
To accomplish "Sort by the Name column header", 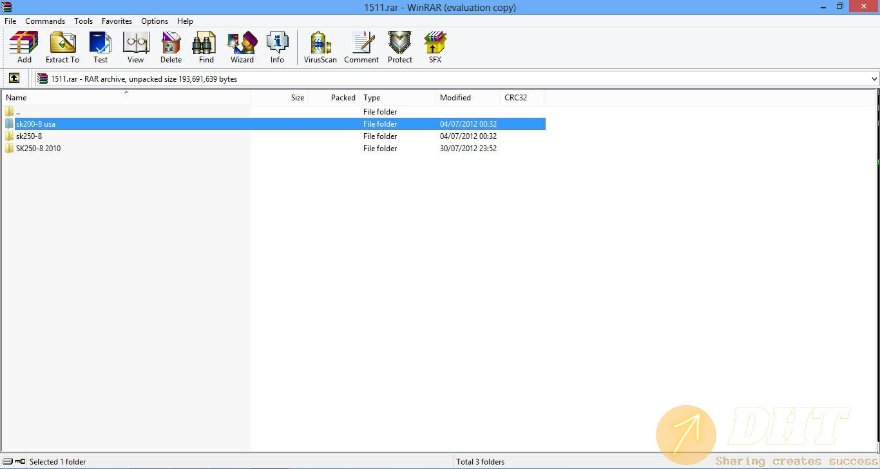I will point(126,98).
